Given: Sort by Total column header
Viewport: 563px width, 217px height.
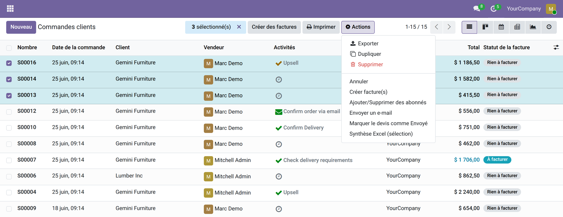Looking at the screenshot, I should (x=474, y=47).
